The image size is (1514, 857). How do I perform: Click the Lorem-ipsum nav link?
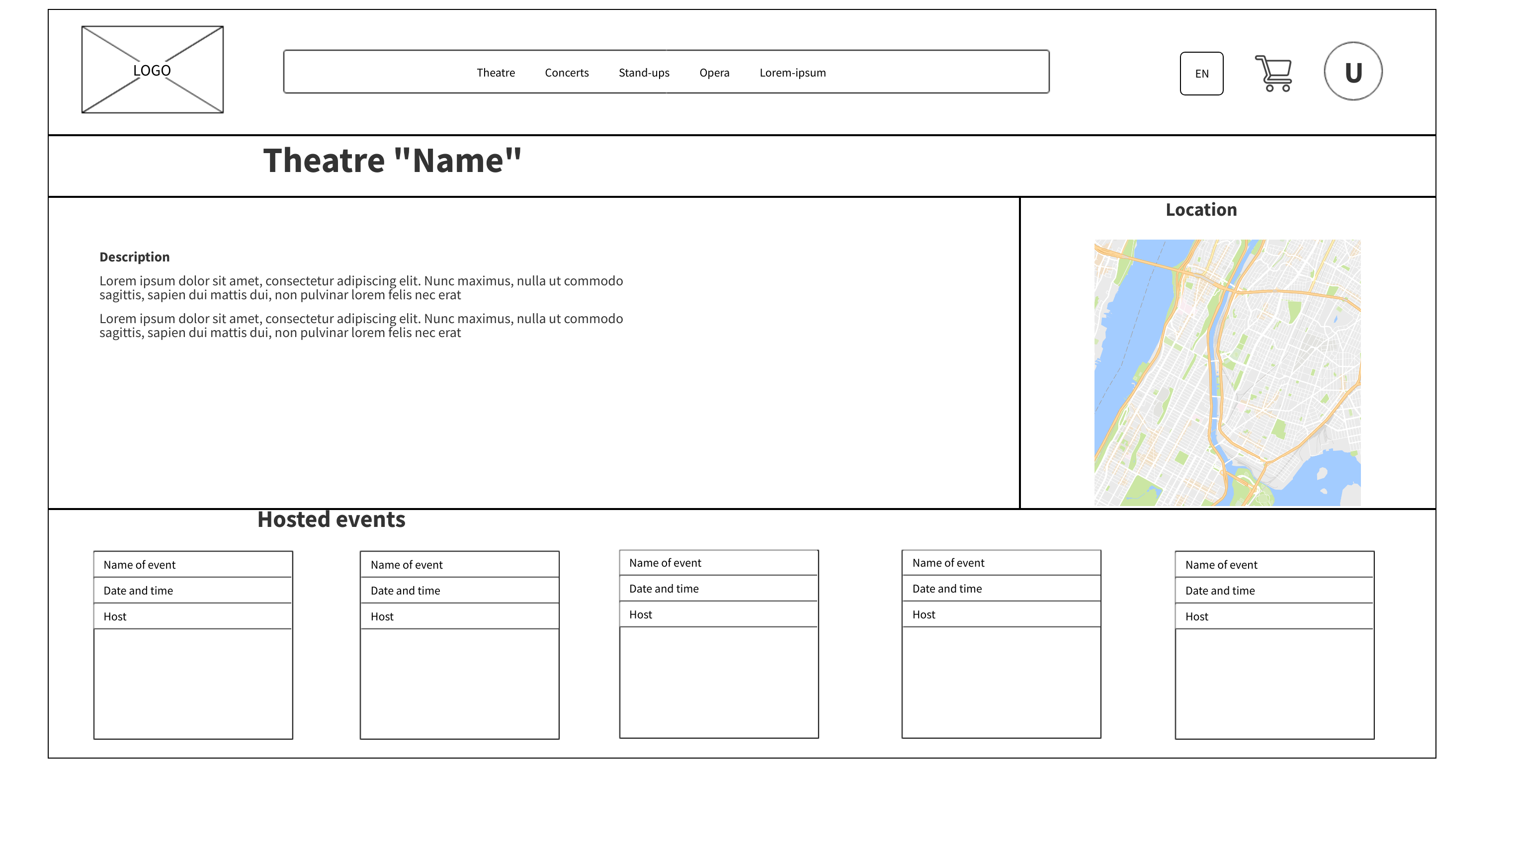click(x=792, y=73)
